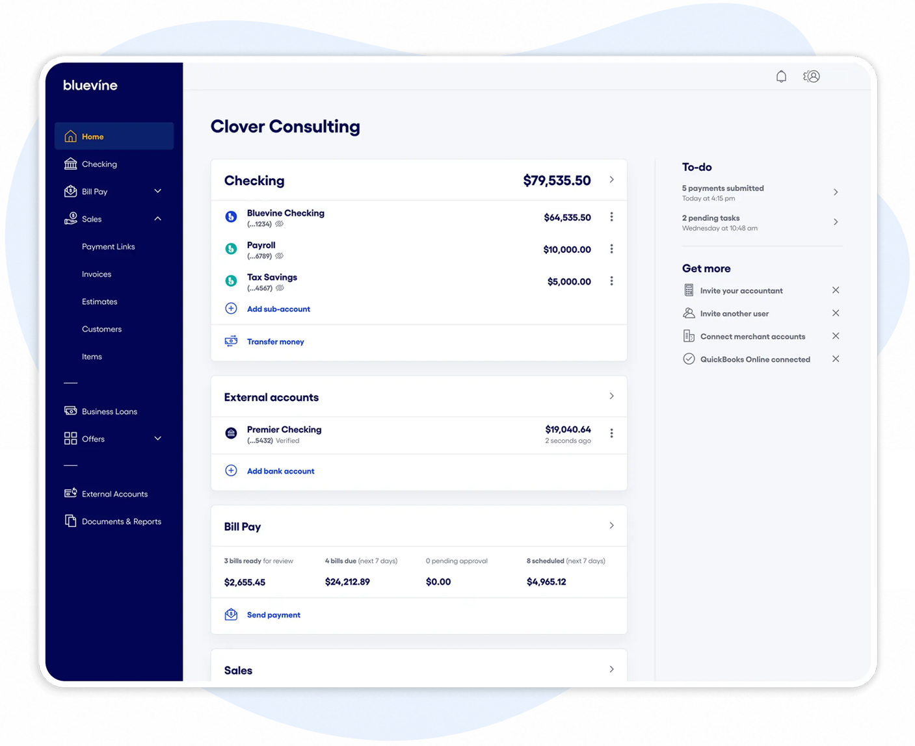Click the plus icon for Add sub-account
This screenshot has width=915, height=746.
231,309
